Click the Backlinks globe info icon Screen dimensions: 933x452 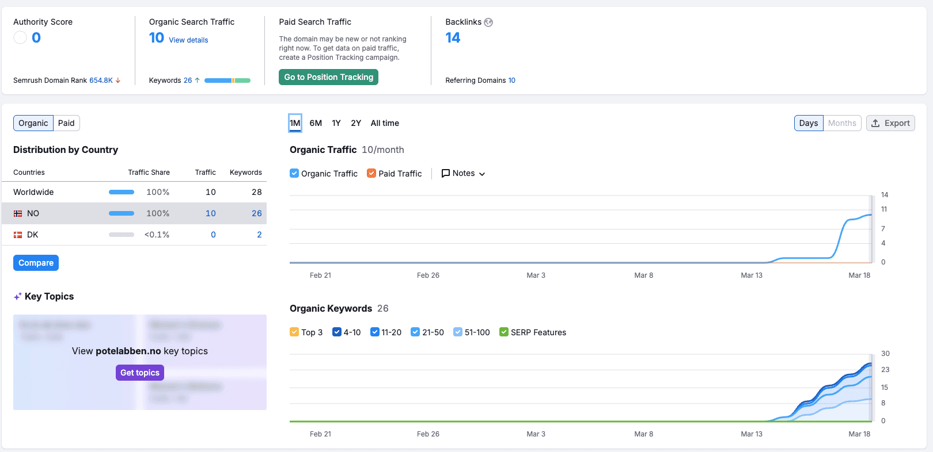(x=488, y=22)
